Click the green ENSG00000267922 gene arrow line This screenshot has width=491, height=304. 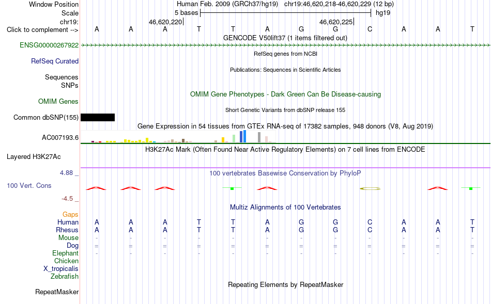(x=285, y=45)
